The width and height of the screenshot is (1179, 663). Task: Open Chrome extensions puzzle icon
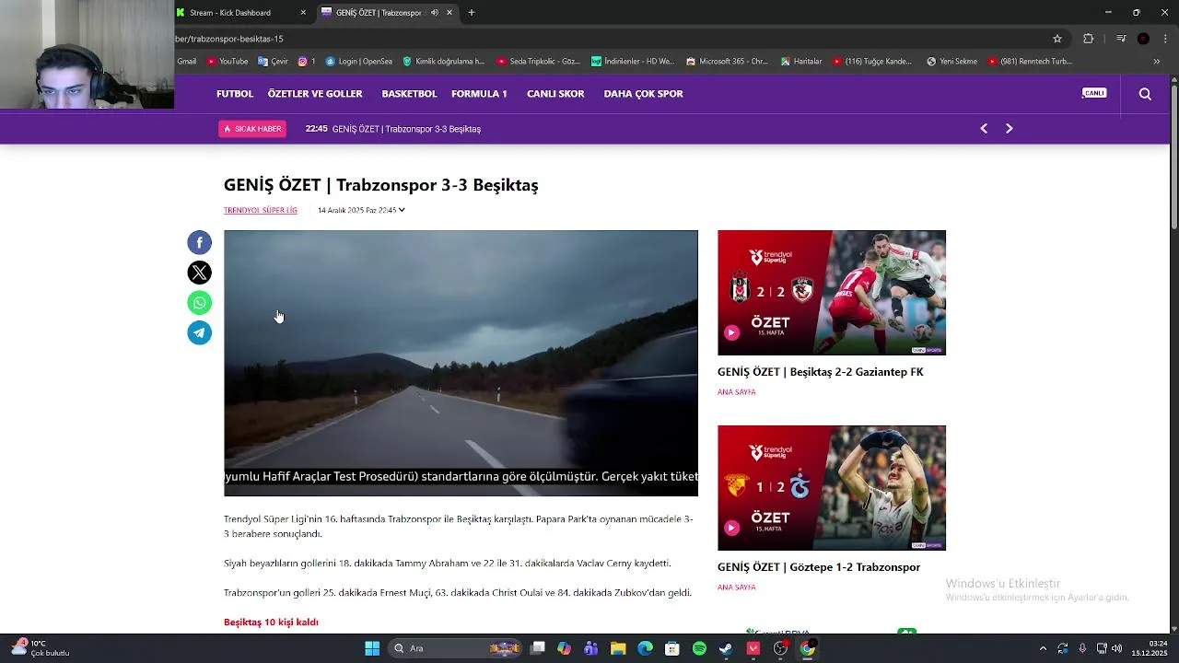1088,39
